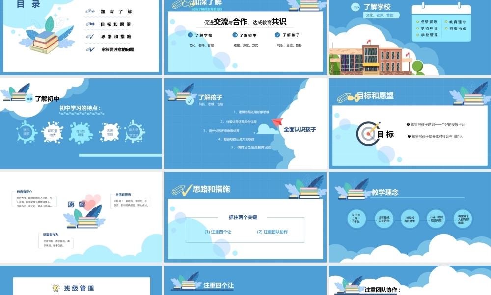
Task: Click the 包容有爱心 heading
Action: 24,192
